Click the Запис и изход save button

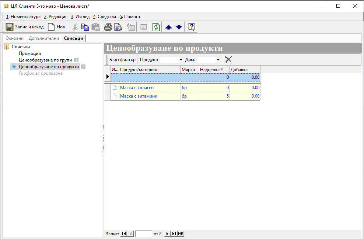25,27
